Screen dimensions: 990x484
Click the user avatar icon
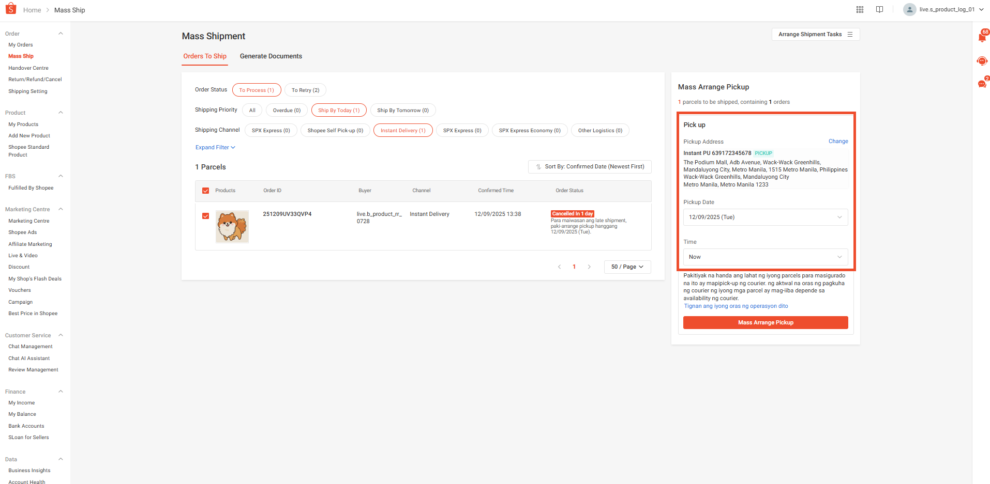point(909,9)
